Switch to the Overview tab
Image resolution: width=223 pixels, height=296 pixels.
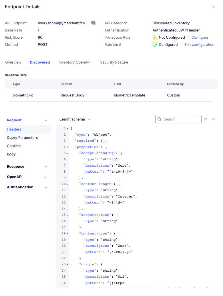[13, 62]
